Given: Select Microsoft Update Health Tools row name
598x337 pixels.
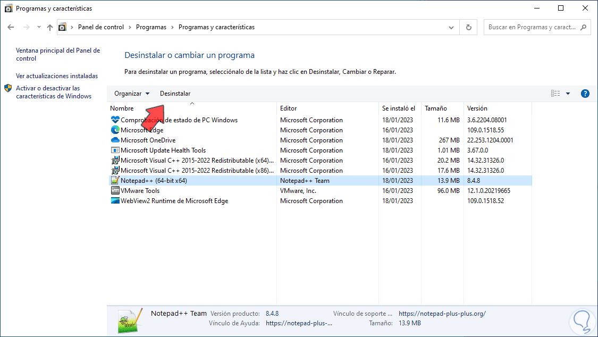Looking at the screenshot, I should click(163, 150).
